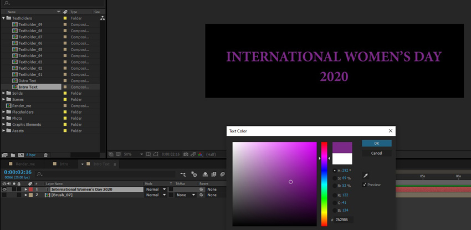Toggle visibility eye of International Women's Day layer
The image size is (471, 230).
click(x=4, y=190)
